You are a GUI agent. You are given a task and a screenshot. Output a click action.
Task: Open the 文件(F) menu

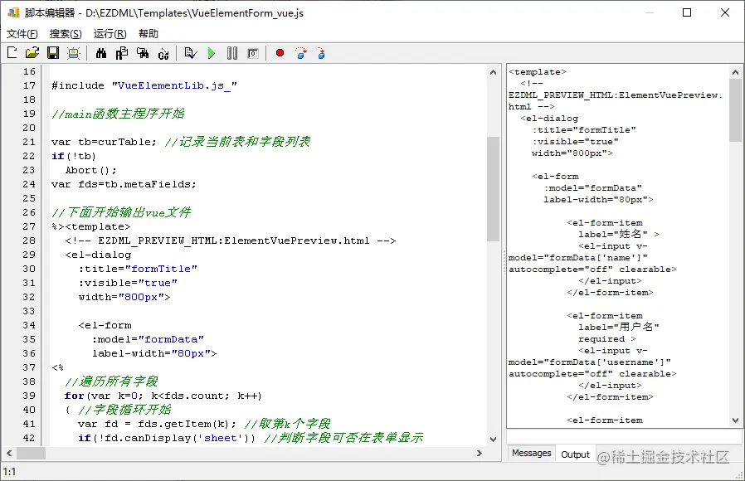22,34
